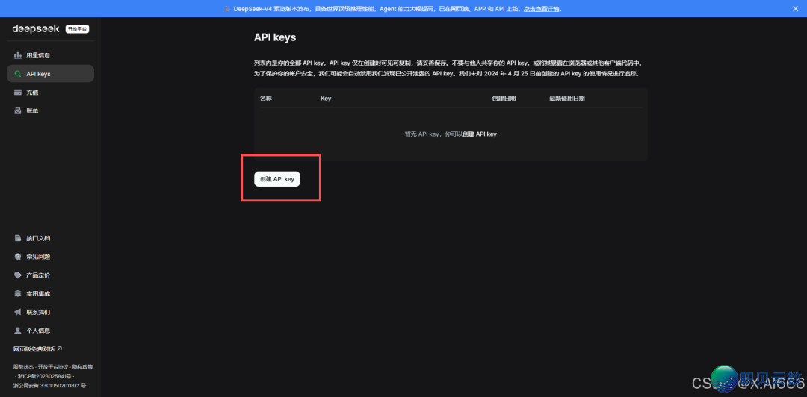Open the 常见问题 question-mark icon
807x397 pixels.
17,257
